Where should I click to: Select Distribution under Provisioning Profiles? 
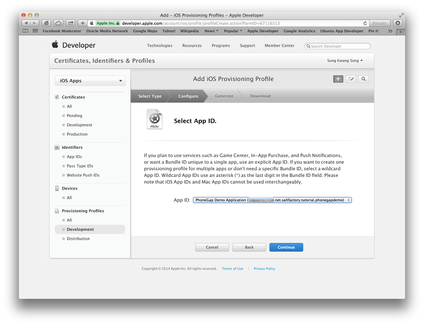click(x=78, y=238)
